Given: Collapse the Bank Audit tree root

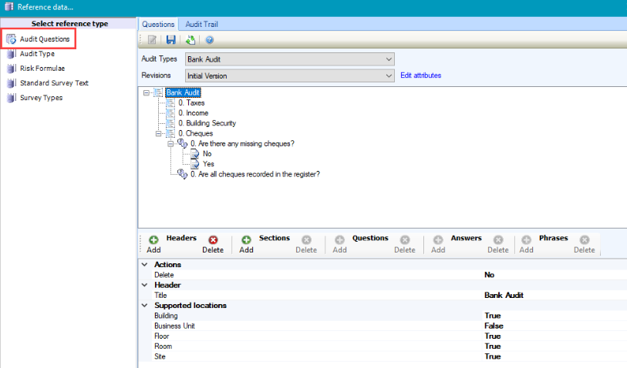Looking at the screenshot, I should click(x=147, y=93).
